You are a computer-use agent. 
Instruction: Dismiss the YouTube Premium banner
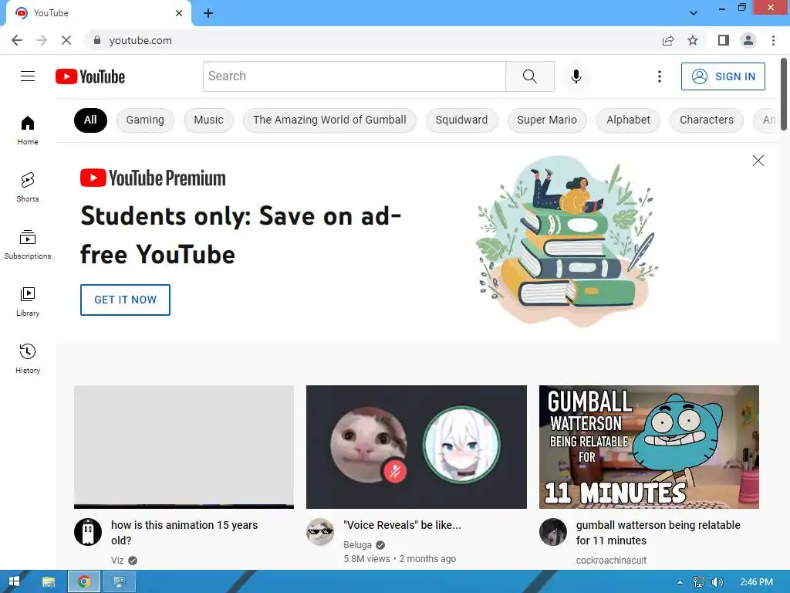(x=758, y=161)
